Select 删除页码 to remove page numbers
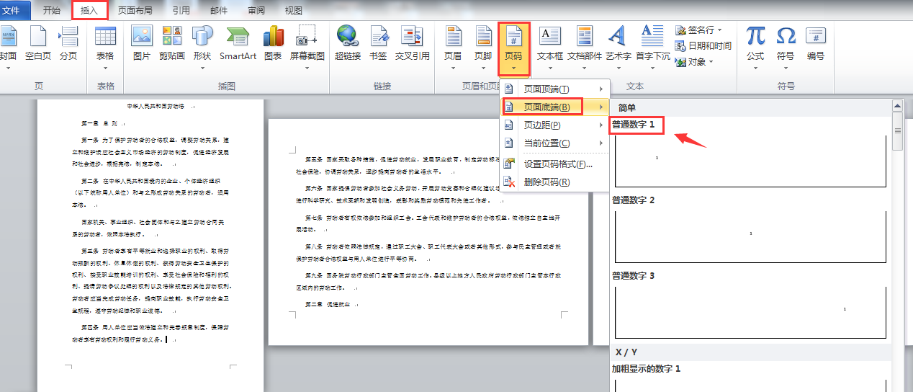 click(554, 182)
